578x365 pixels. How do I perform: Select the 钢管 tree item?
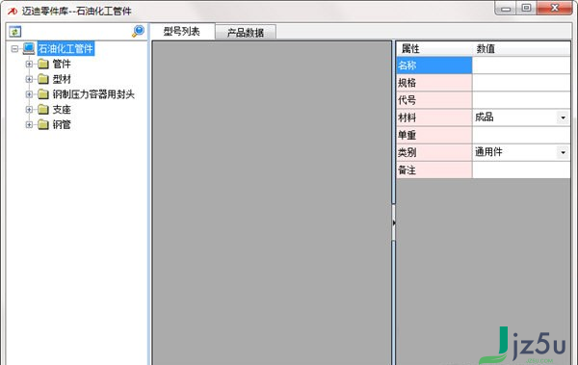[62, 124]
